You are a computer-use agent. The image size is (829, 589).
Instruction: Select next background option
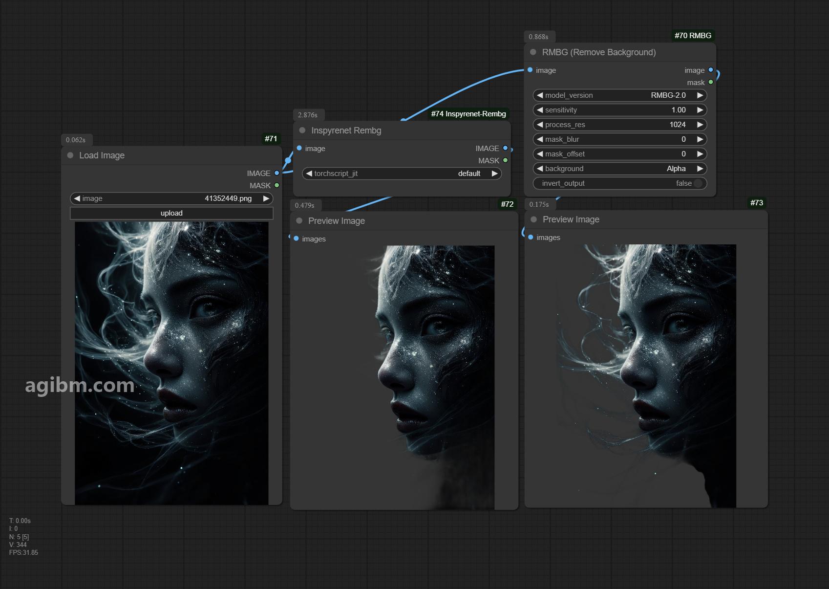[700, 169]
